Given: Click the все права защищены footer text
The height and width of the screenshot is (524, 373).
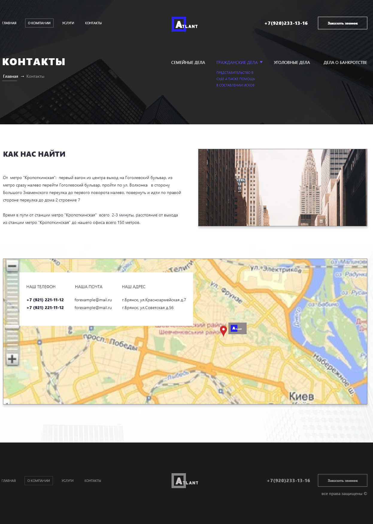Looking at the screenshot, I should coord(344,494).
